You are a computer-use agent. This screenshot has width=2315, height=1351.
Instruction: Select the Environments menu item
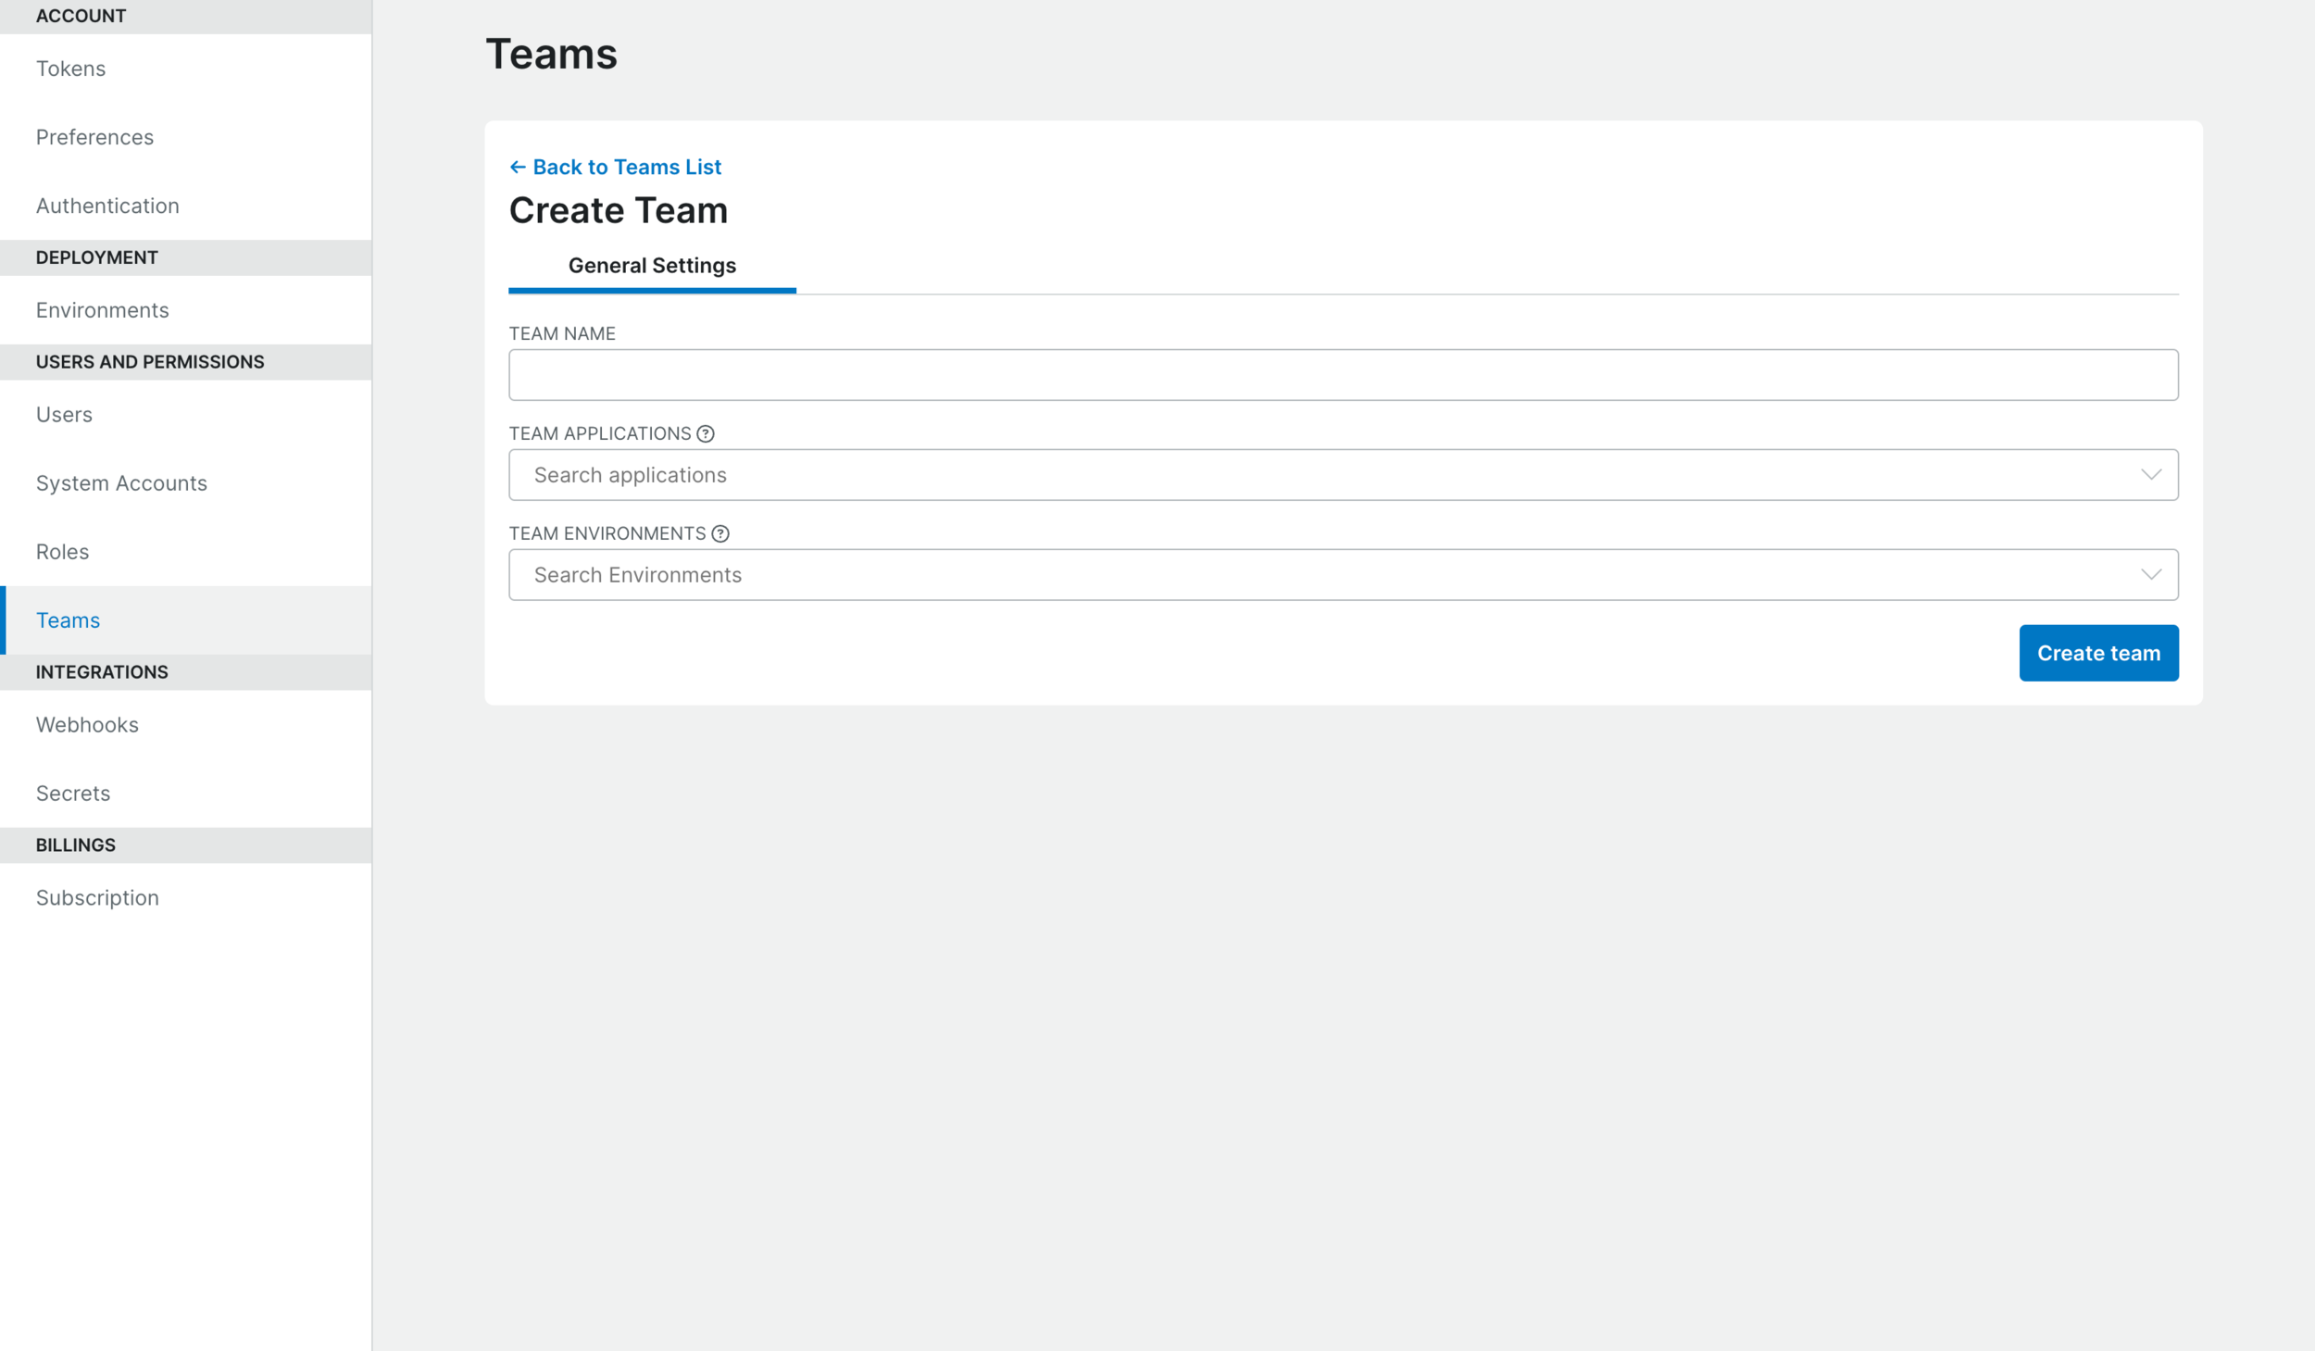click(103, 308)
